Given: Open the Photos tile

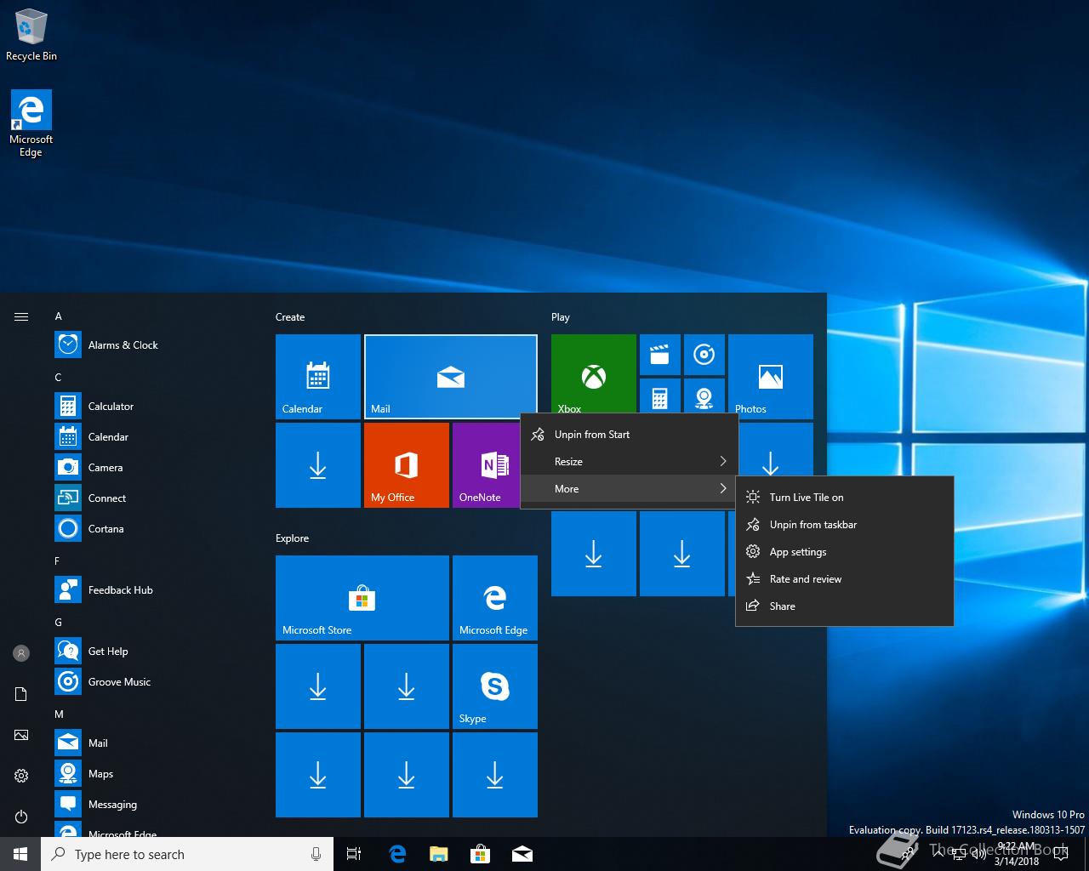Looking at the screenshot, I should [x=771, y=377].
